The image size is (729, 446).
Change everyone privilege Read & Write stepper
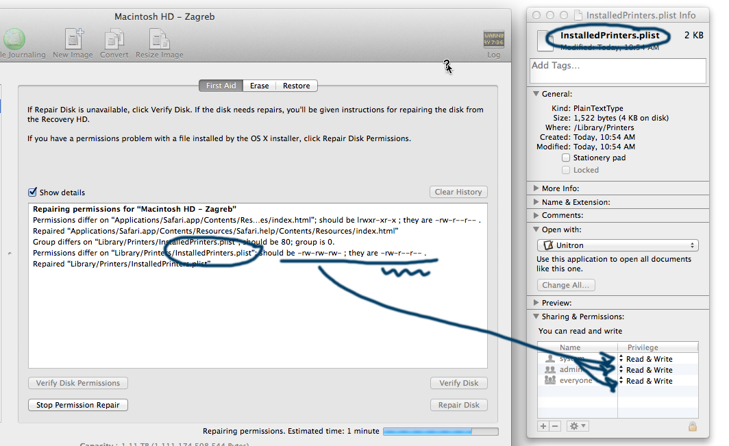(621, 380)
